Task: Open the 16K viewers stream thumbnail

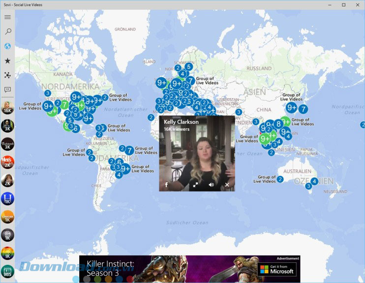Action: tap(7, 108)
